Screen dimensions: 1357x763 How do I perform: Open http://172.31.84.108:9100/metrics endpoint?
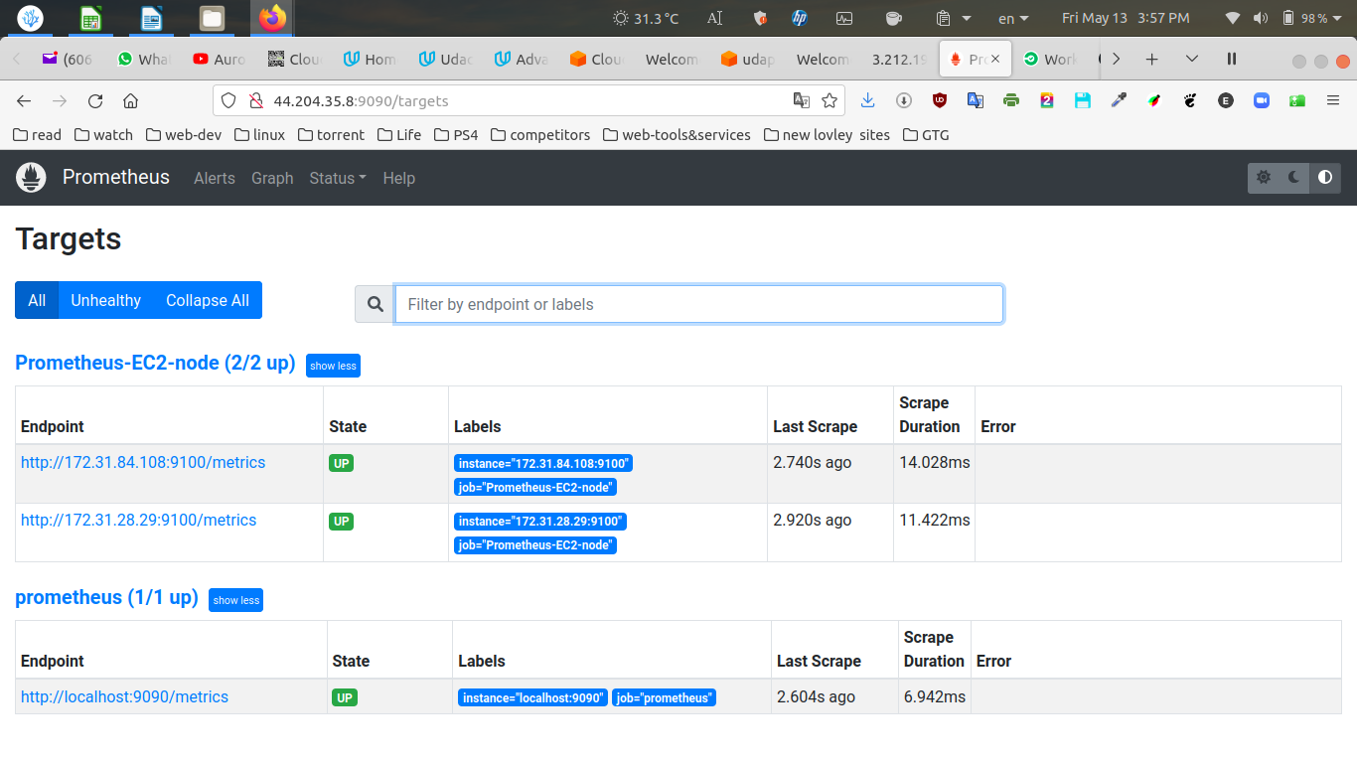coord(143,462)
